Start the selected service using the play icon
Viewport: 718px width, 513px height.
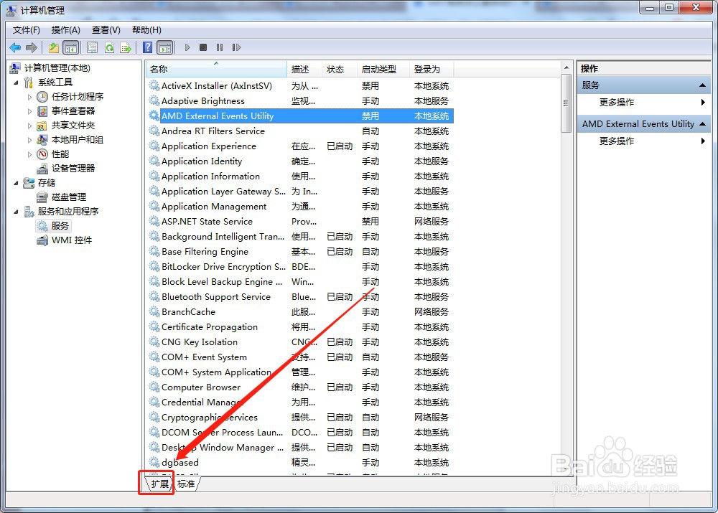pyautogui.click(x=187, y=47)
